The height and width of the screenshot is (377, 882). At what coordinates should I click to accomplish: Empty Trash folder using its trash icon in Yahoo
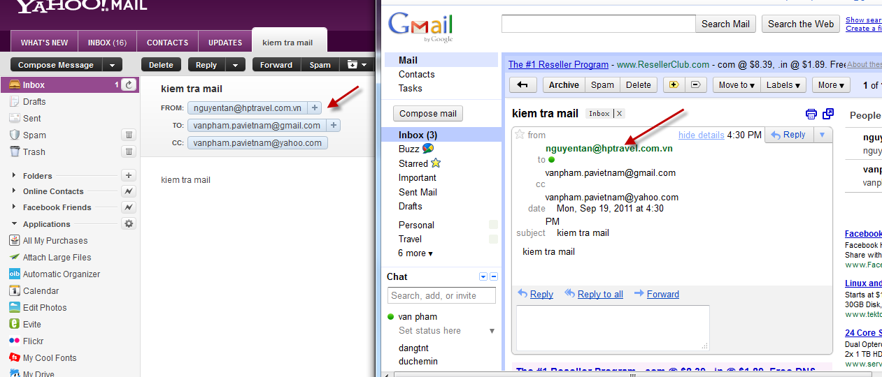tap(129, 151)
